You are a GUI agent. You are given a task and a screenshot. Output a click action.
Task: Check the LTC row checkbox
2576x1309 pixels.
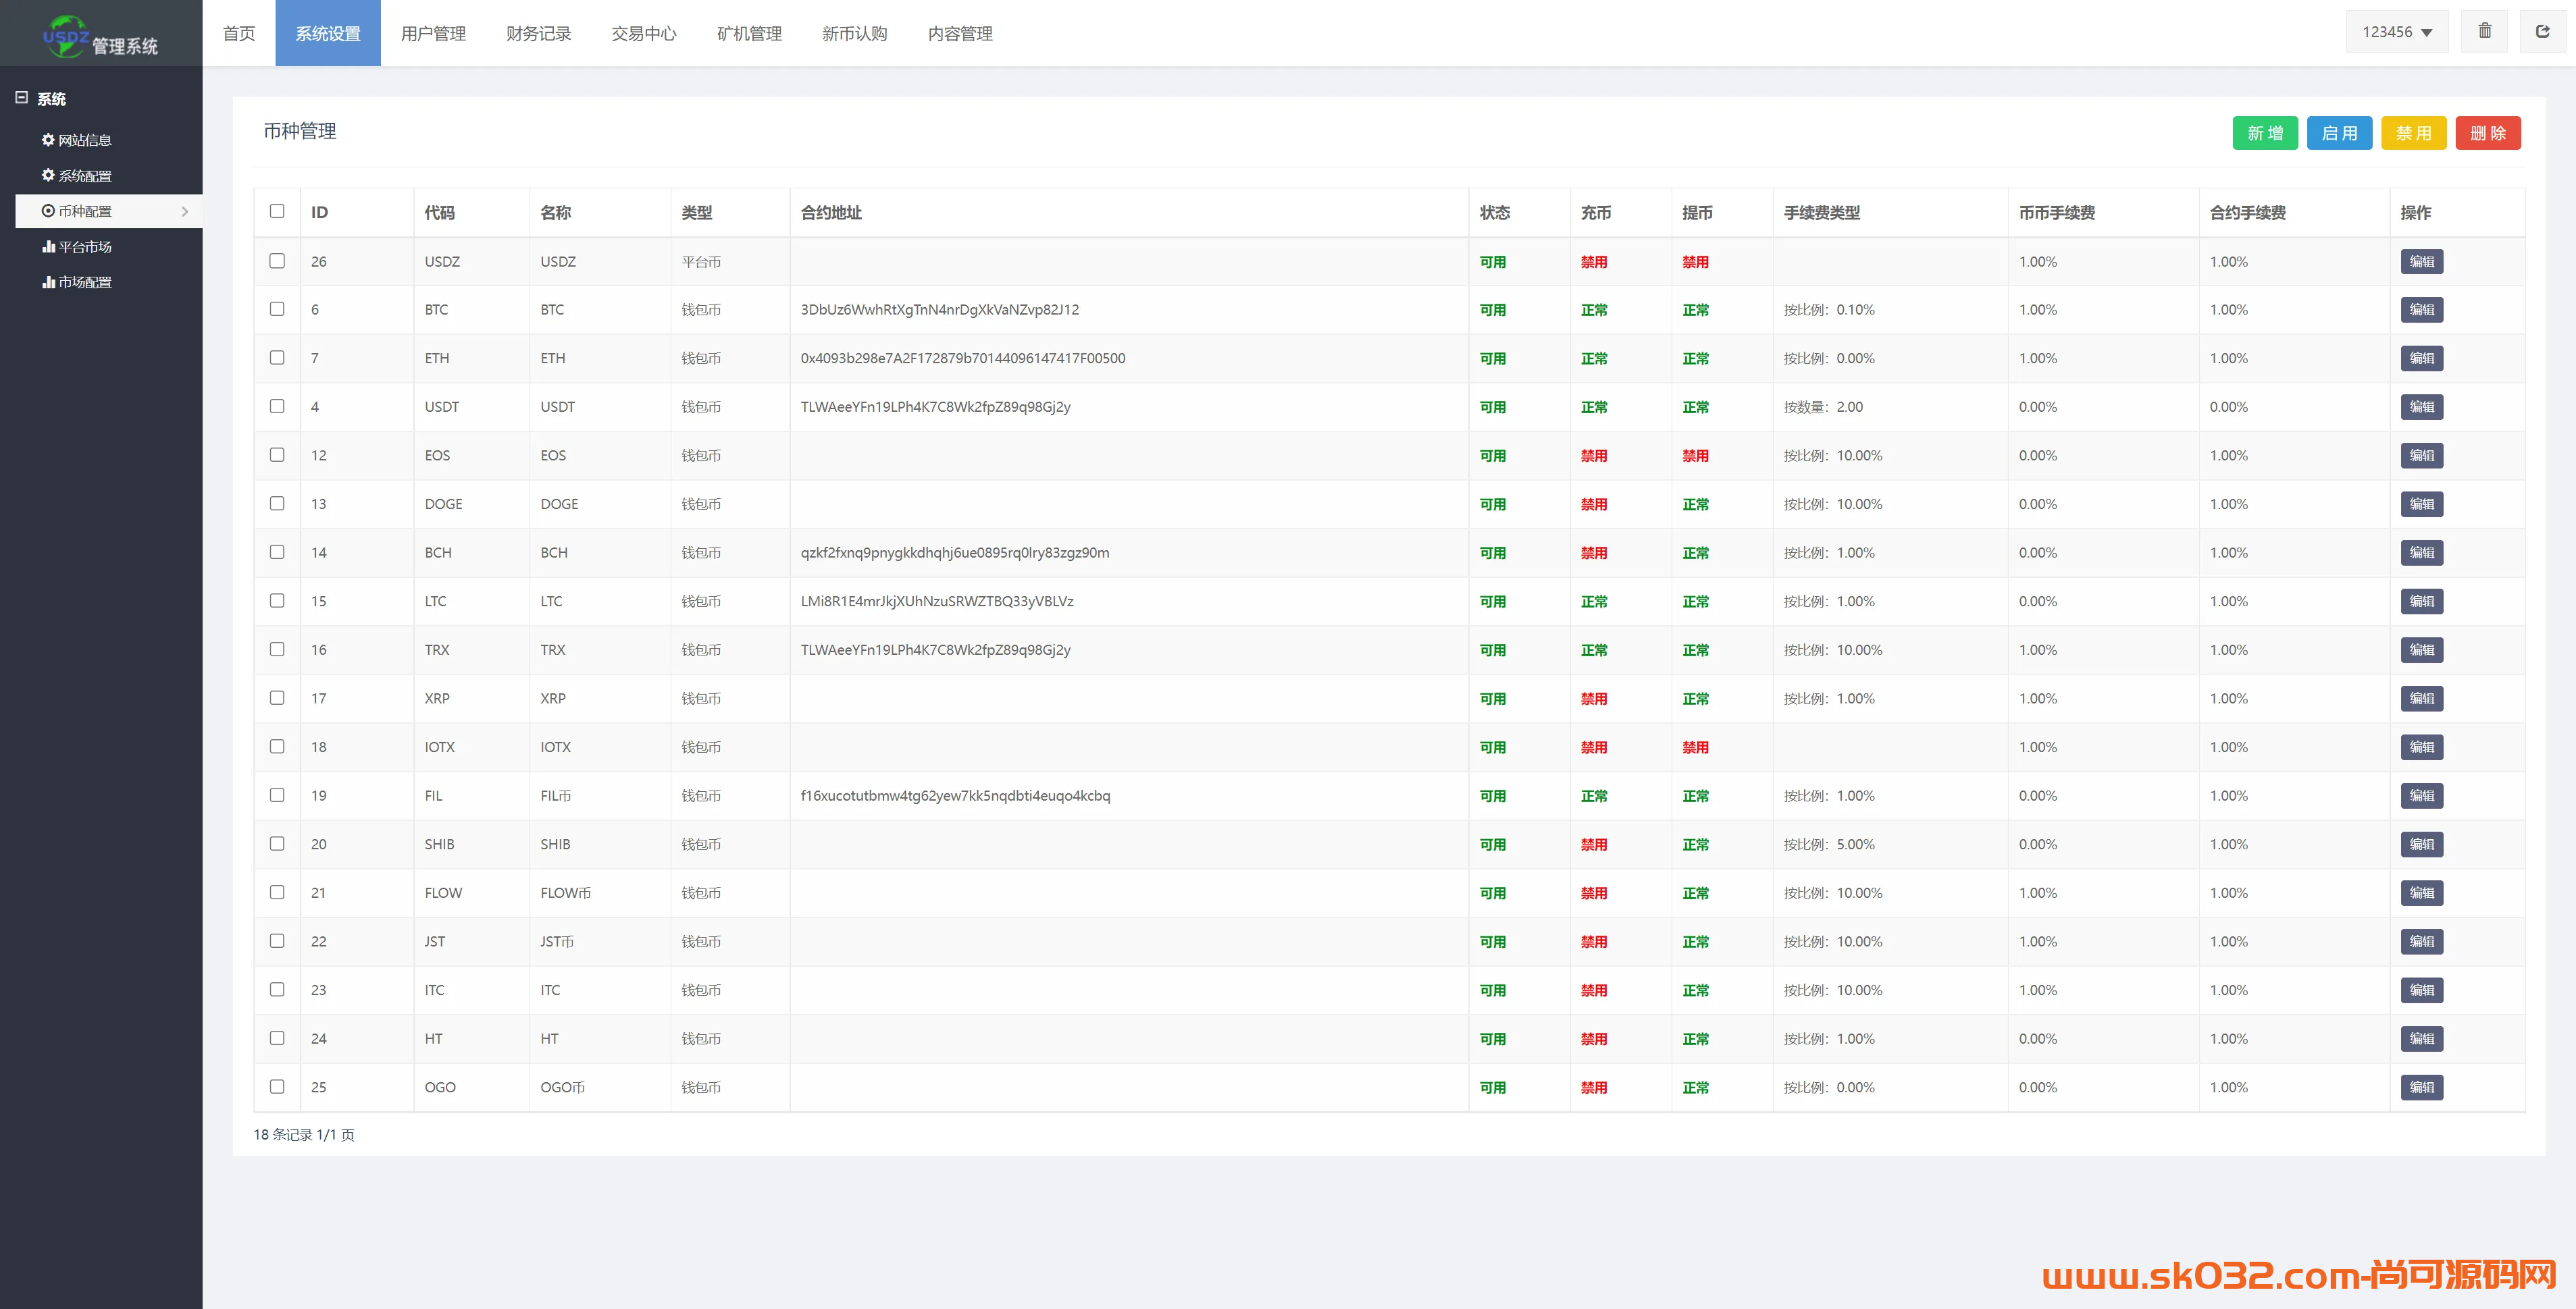point(277,601)
